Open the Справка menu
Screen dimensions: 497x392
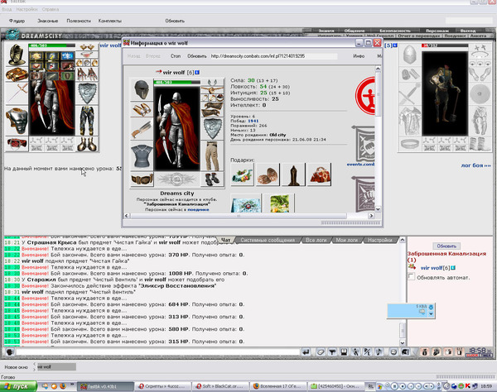click(50, 9)
